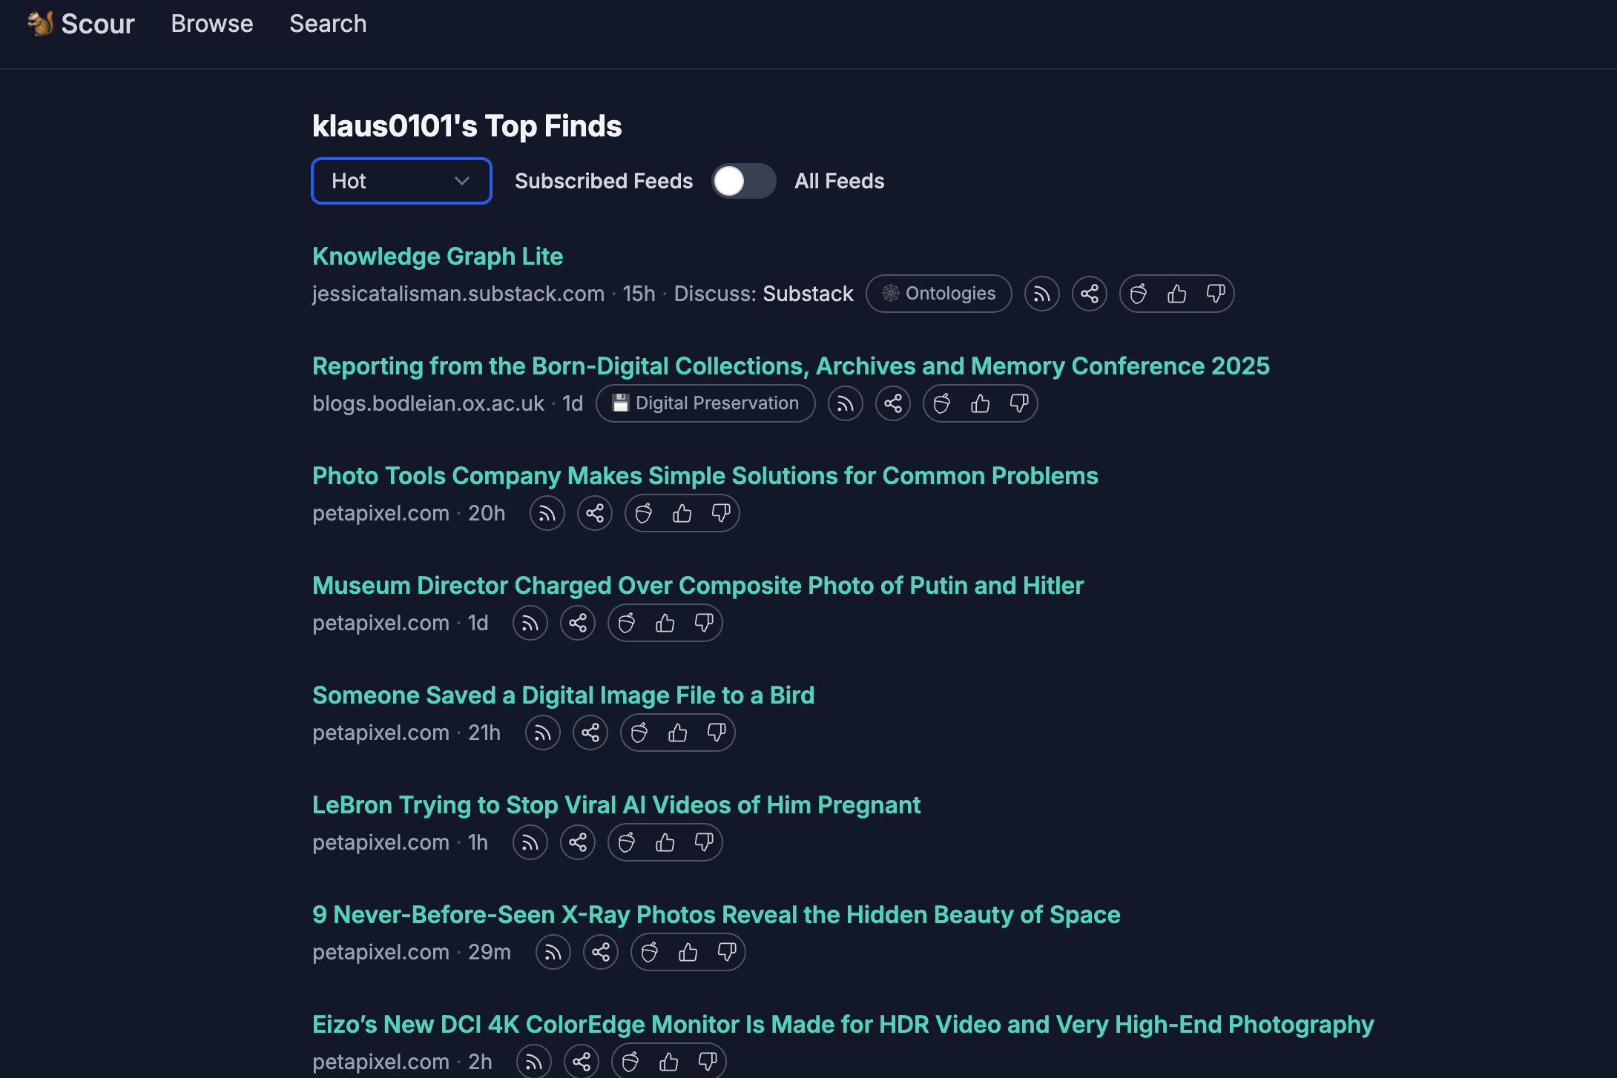Image resolution: width=1617 pixels, height=1078 pixels.
Task: Thumbs down the Photo Tools Company article
Action: (x=720, y=513)
